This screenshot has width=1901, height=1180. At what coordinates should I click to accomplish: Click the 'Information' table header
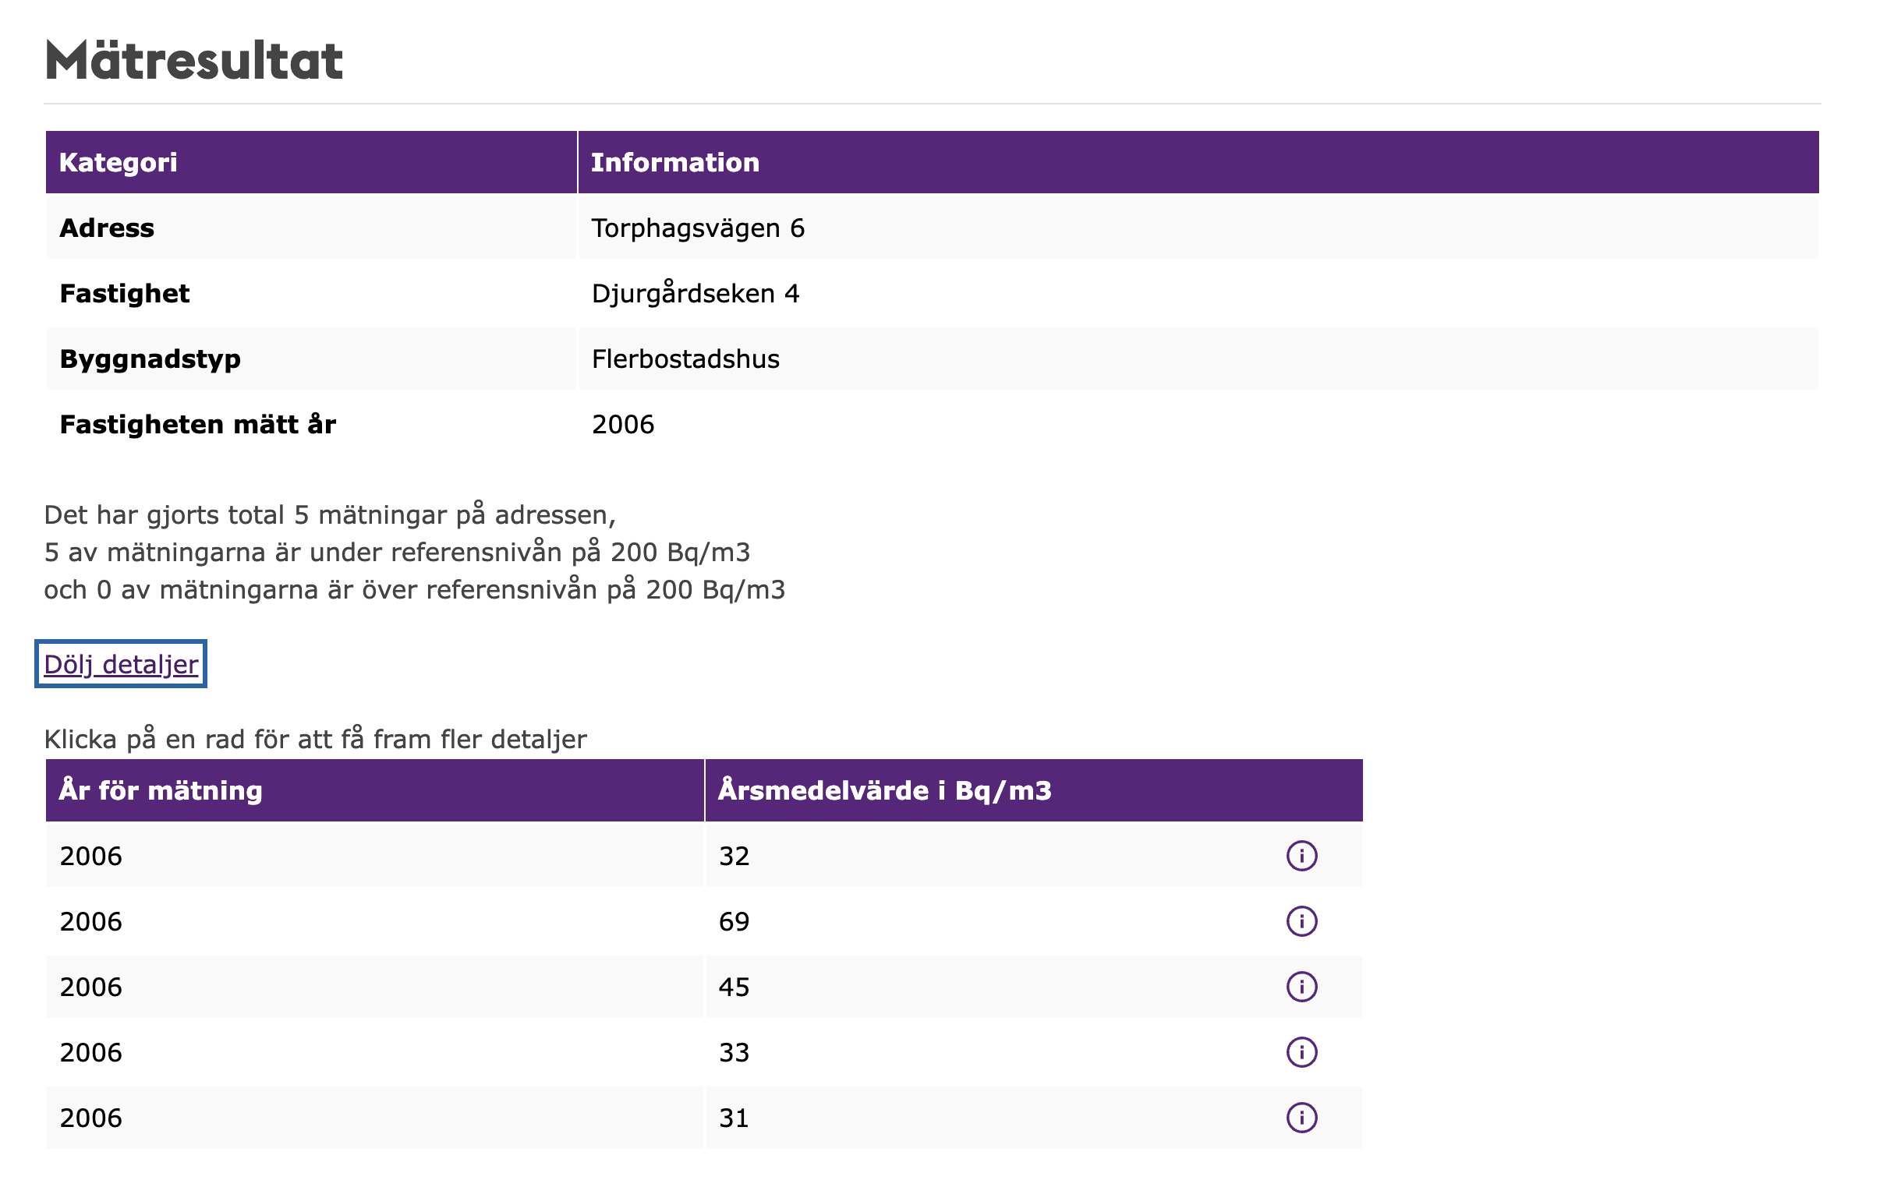(x=674, y=162)
